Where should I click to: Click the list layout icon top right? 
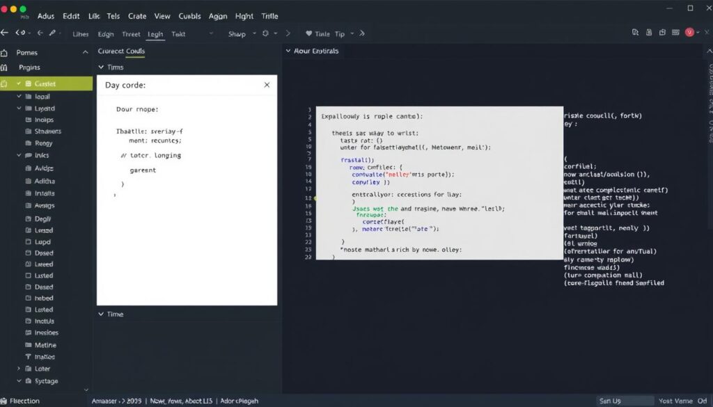click(675, 32)
